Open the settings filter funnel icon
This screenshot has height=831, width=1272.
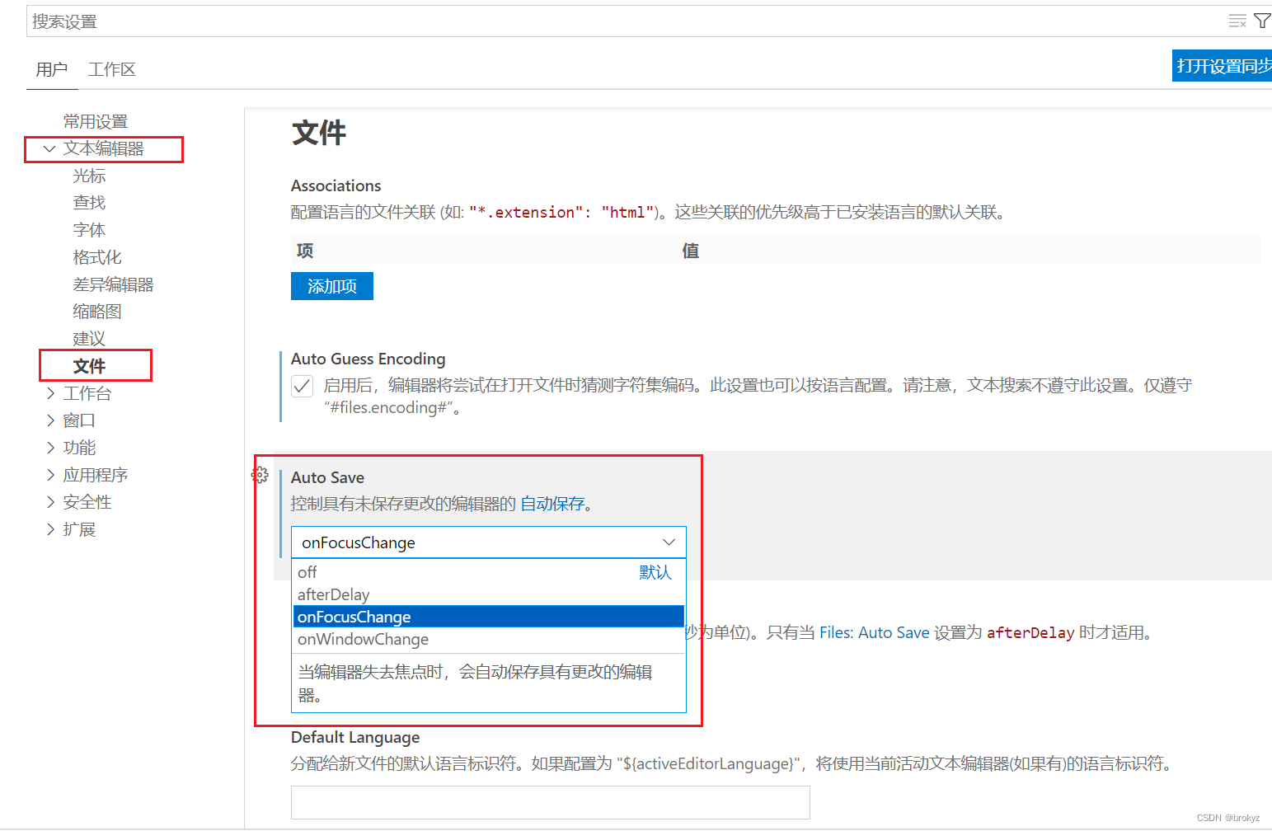1262,21
